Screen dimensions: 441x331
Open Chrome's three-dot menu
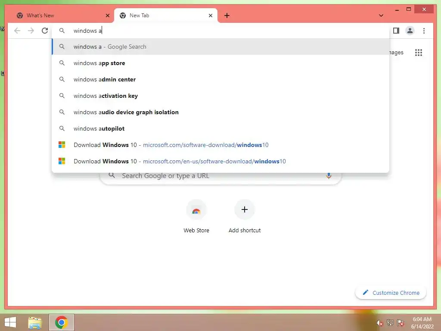[424, 31]
